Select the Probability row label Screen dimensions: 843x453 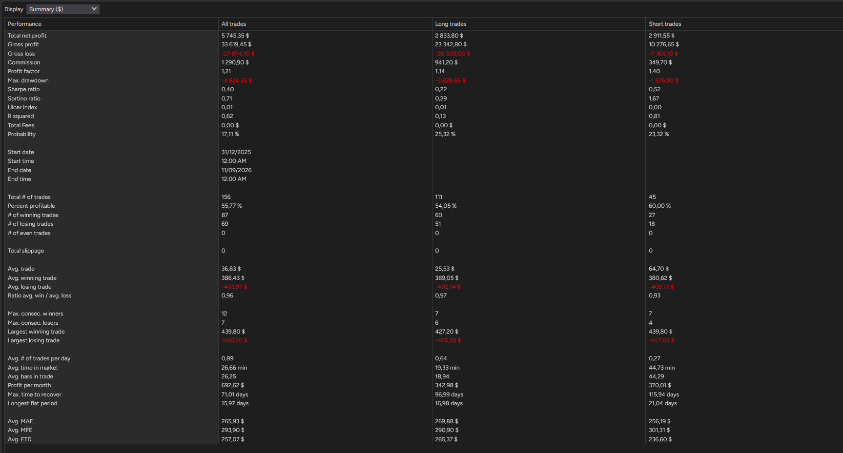coord(22,134)
